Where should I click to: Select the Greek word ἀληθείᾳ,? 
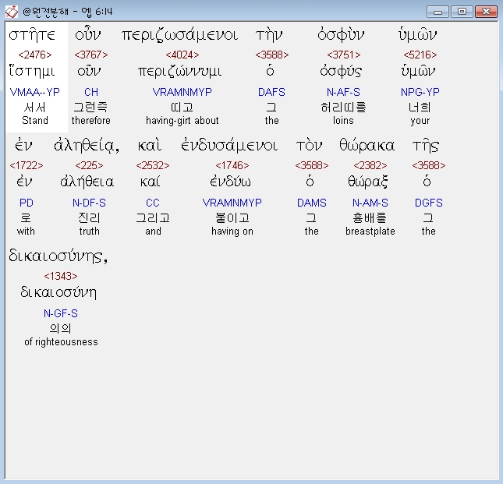click(x=87, y=146)
